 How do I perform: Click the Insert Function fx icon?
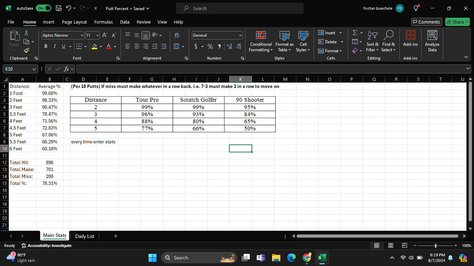[x=67, y=69]
